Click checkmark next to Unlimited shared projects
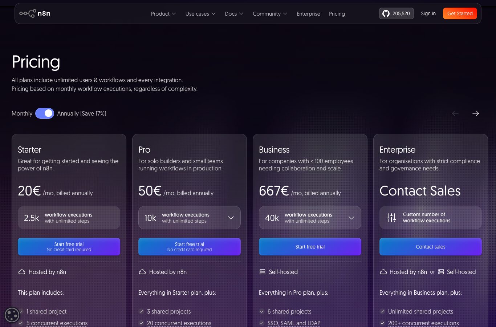The image size is (496, 327). pyautogui.click(x=382, y=311)
